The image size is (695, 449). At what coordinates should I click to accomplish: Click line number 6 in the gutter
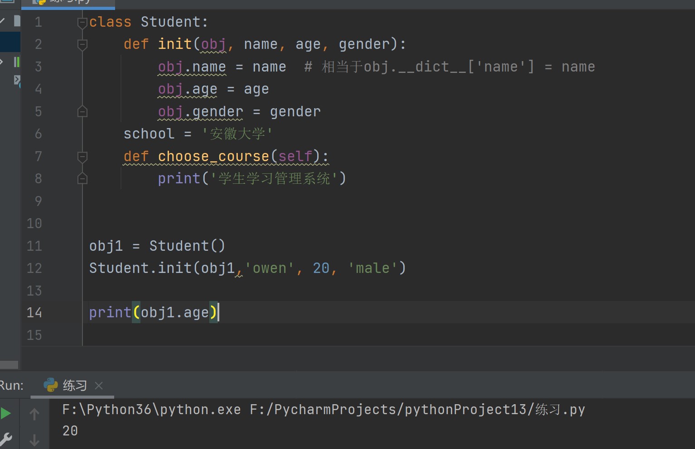click(38, 134)
